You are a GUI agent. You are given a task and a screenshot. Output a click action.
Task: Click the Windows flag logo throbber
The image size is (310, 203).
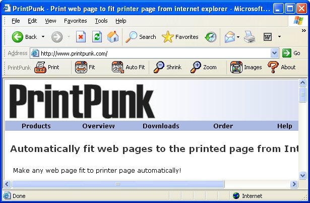(x=298, y=21)
